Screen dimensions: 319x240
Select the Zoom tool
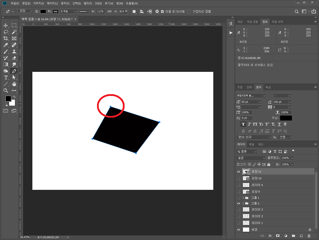(6, 90)
